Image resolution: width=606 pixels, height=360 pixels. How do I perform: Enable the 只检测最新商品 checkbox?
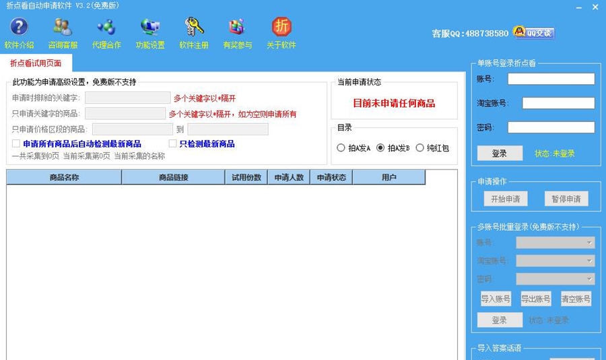coord(173,144)
